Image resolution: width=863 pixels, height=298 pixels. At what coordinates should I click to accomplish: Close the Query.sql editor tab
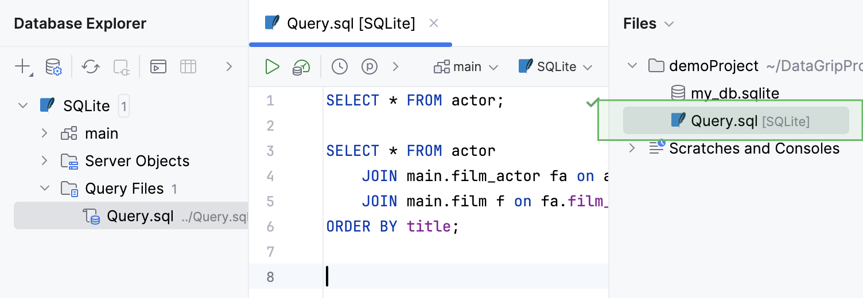434,23
